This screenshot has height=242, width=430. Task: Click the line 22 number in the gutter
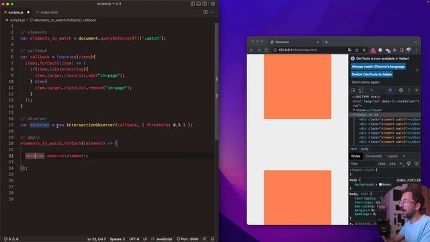[x=11, y=156]
